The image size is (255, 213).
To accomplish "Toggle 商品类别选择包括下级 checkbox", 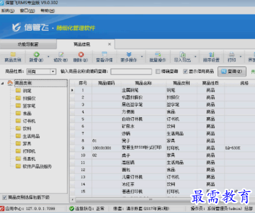I will tap(5, 197).
